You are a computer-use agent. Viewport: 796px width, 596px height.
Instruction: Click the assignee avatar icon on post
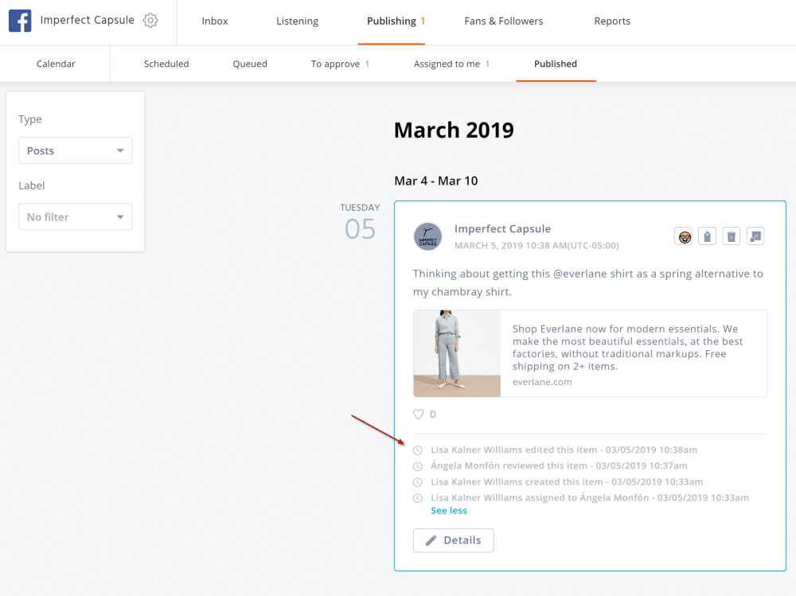pyautogui.click(x=684, y=236)
